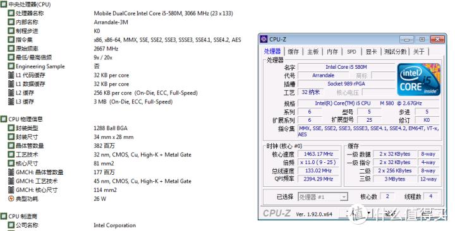Click the text Intel Corporation
Viewport: 455px width, 231px height.
pyautogui.click(x=114, y=225)
